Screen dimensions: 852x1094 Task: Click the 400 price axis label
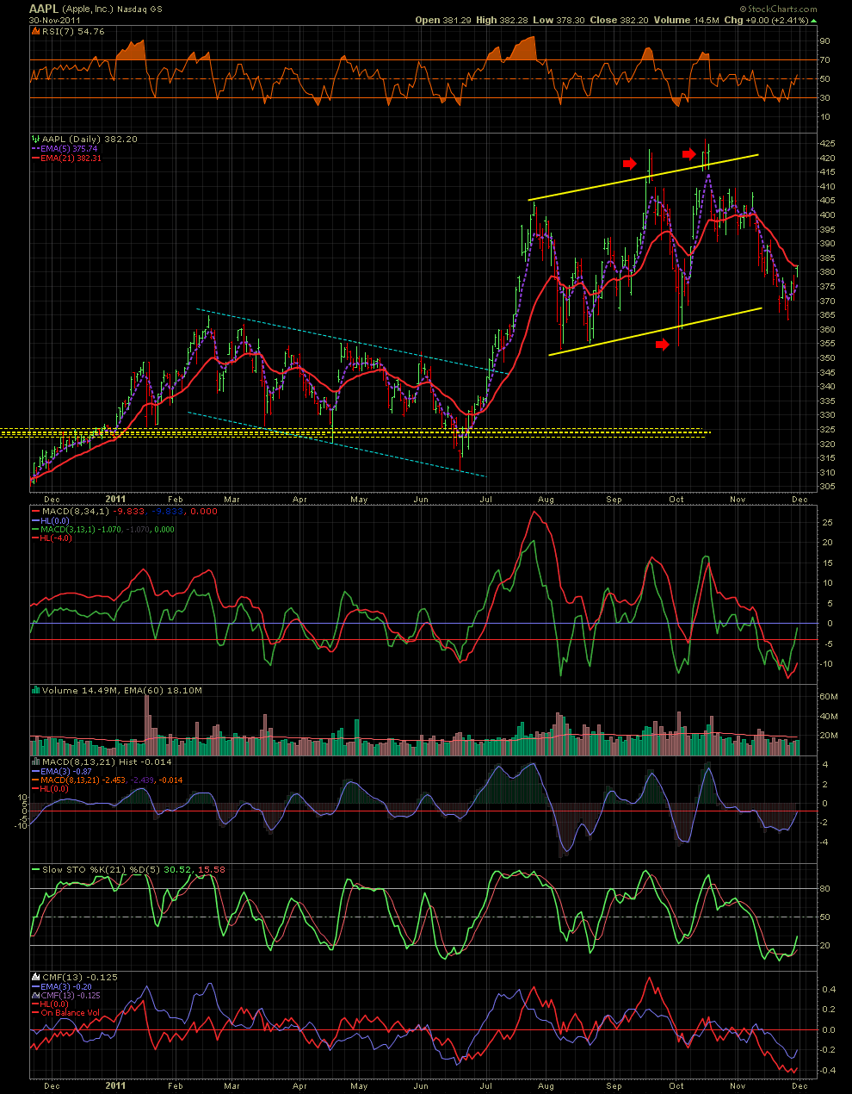pyautogui.click(x=827, y=215)
